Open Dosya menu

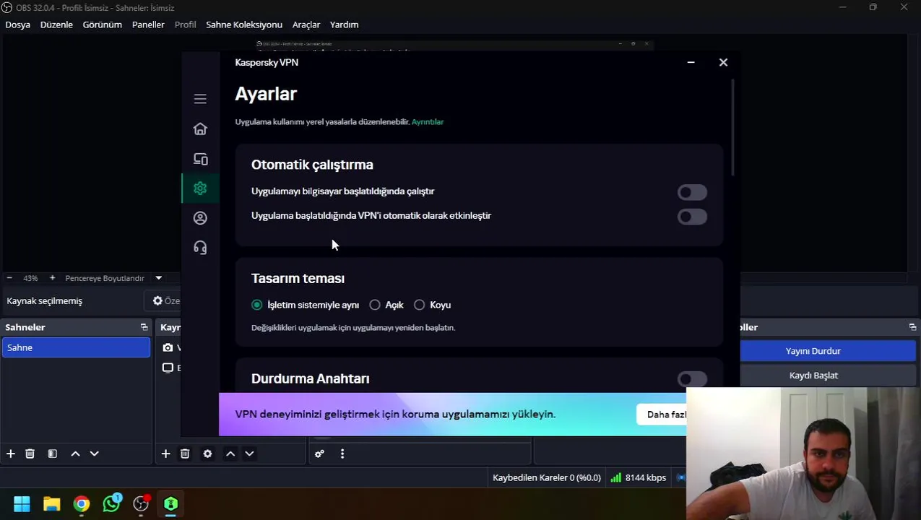pyautogui.click(x=18, y=25)
